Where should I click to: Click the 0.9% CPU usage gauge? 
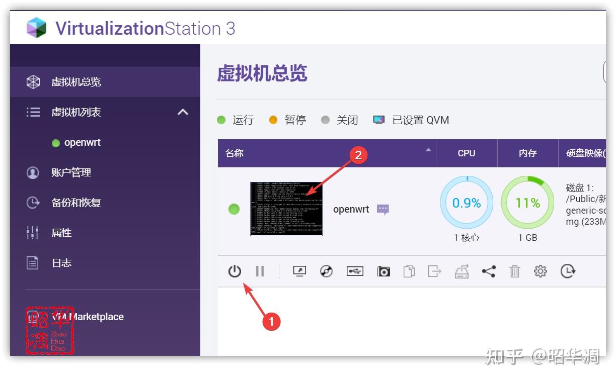click(x=467, y=203)
